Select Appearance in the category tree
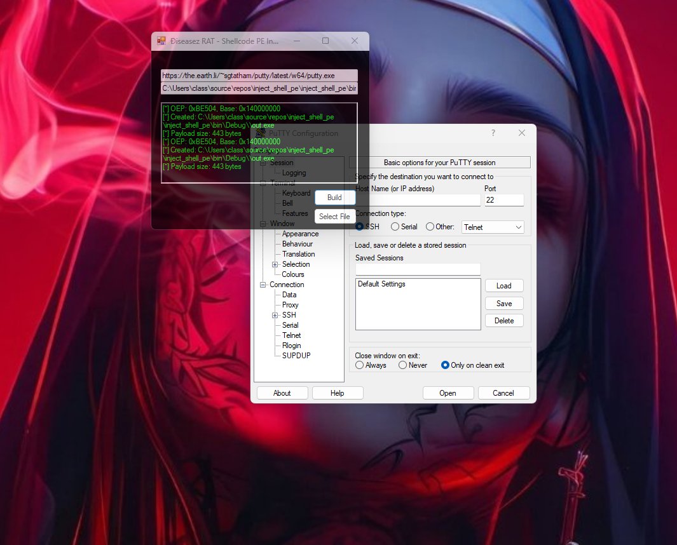Image resolution: width=677 pixels, height=545 pixels. (300, 234)
